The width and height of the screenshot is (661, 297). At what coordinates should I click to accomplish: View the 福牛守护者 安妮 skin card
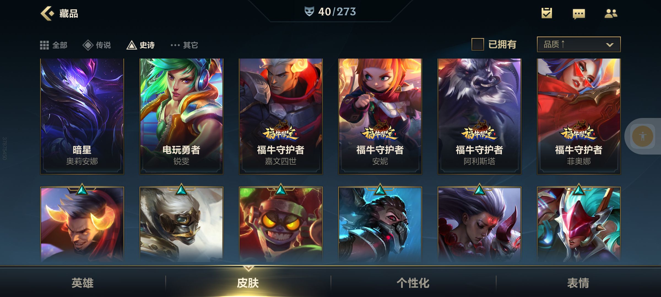(x=380, y=116)
